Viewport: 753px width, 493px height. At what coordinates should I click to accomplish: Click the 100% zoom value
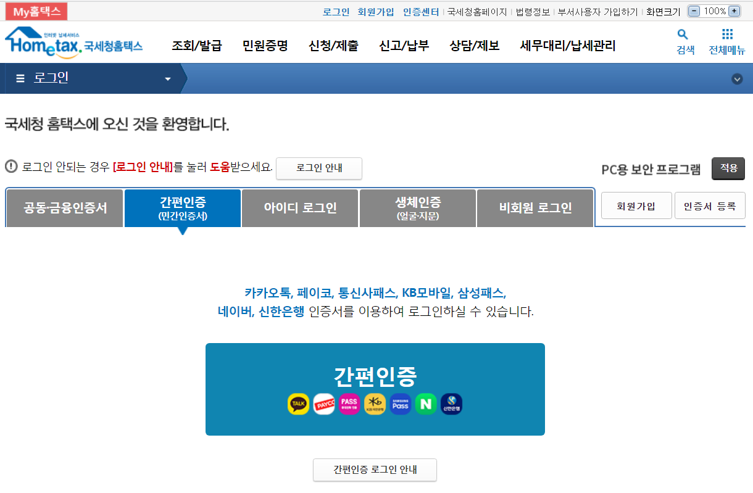pyautogui.click(x=714, y=11)
